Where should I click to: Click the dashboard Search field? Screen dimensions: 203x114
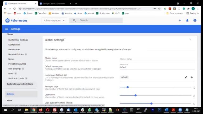(x=96, y=20)
